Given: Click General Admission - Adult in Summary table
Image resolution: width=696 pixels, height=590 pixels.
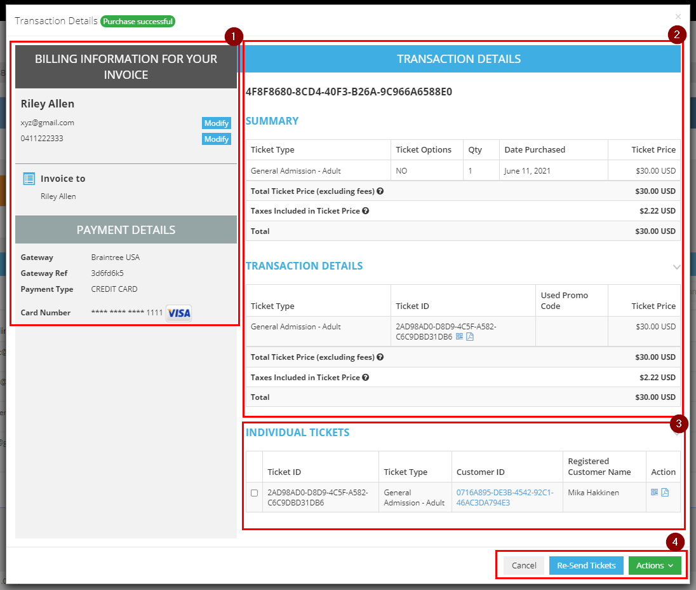Looking at the screenshot, I should (296, 170).
